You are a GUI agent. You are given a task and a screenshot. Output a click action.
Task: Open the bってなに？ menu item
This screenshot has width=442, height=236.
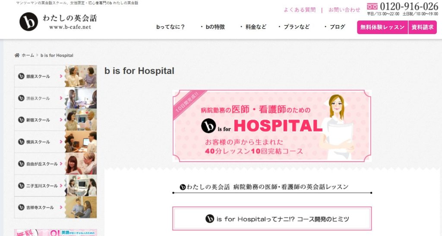coord(170,27)
